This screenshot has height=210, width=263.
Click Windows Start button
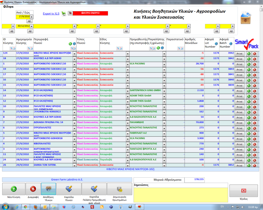[5, 207]
